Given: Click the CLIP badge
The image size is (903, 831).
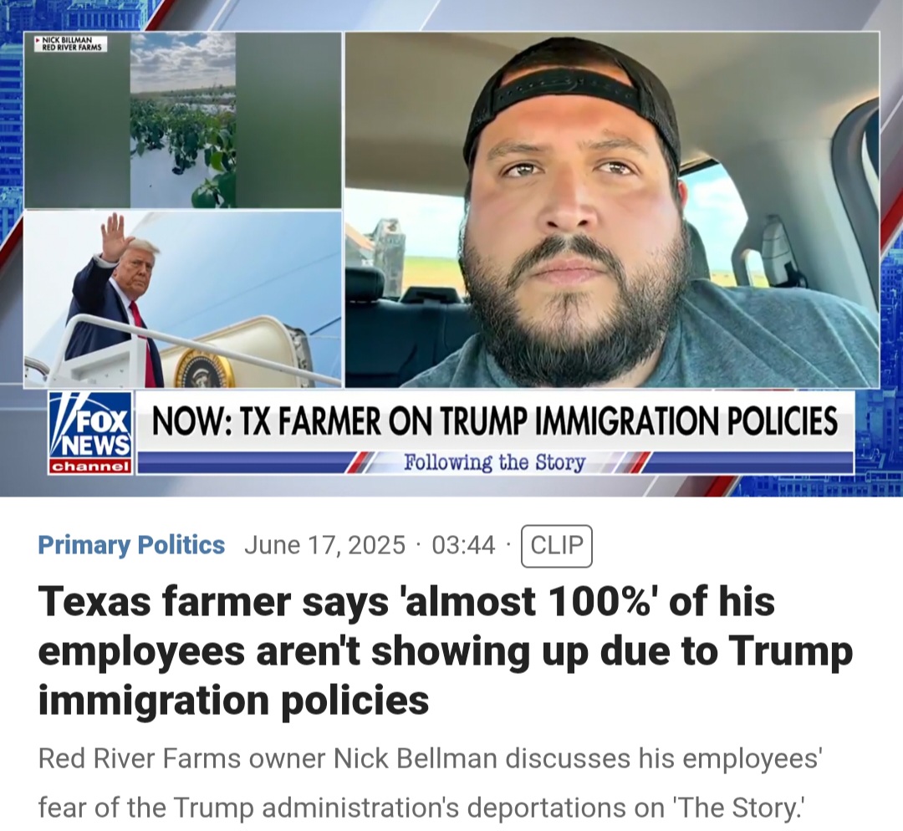Looking at the screenshot, I should pos(556,545).
